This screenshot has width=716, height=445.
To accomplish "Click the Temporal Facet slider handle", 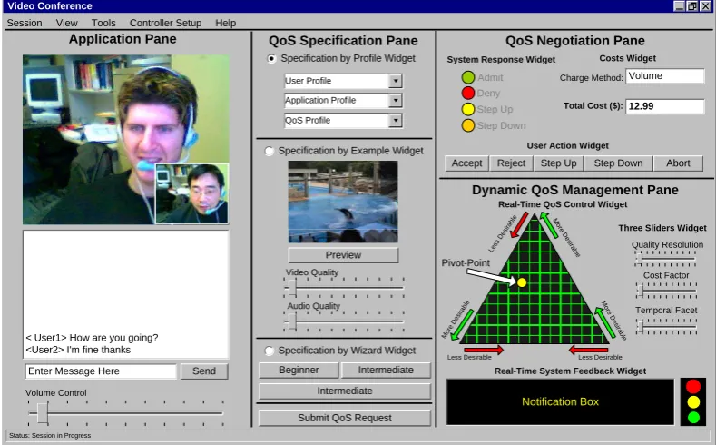I will 641,326.
